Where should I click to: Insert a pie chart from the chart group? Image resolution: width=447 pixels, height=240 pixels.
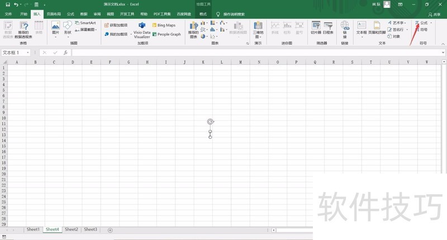[x=203, y=36]
